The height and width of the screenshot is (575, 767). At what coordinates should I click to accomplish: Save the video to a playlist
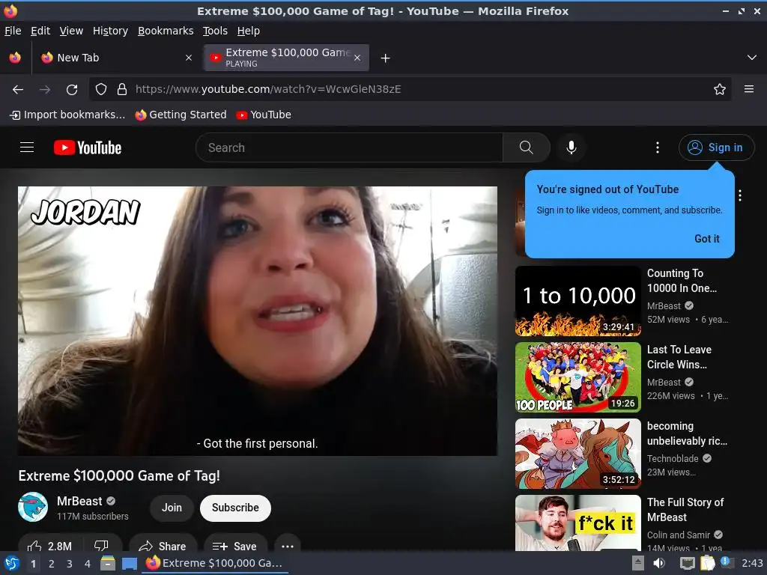(x=235, y=546)
